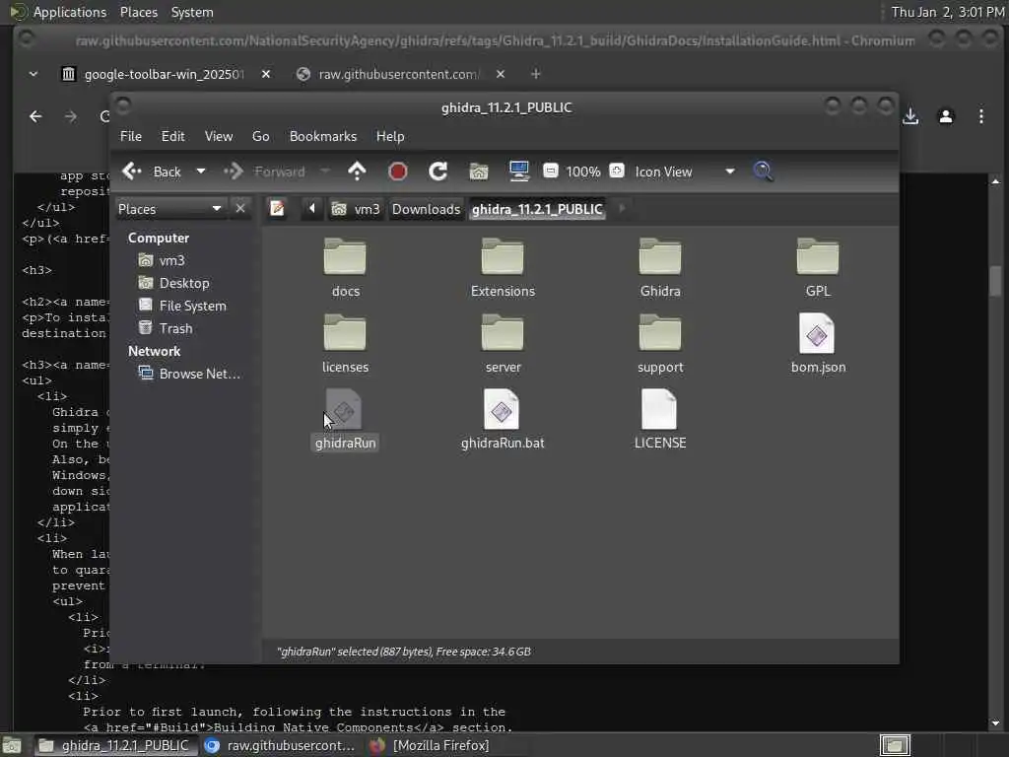The width and height of the screenshot is (1009, 757).
Task: Click the clock showing Thu Jan 2
Action: click(947, 12)
